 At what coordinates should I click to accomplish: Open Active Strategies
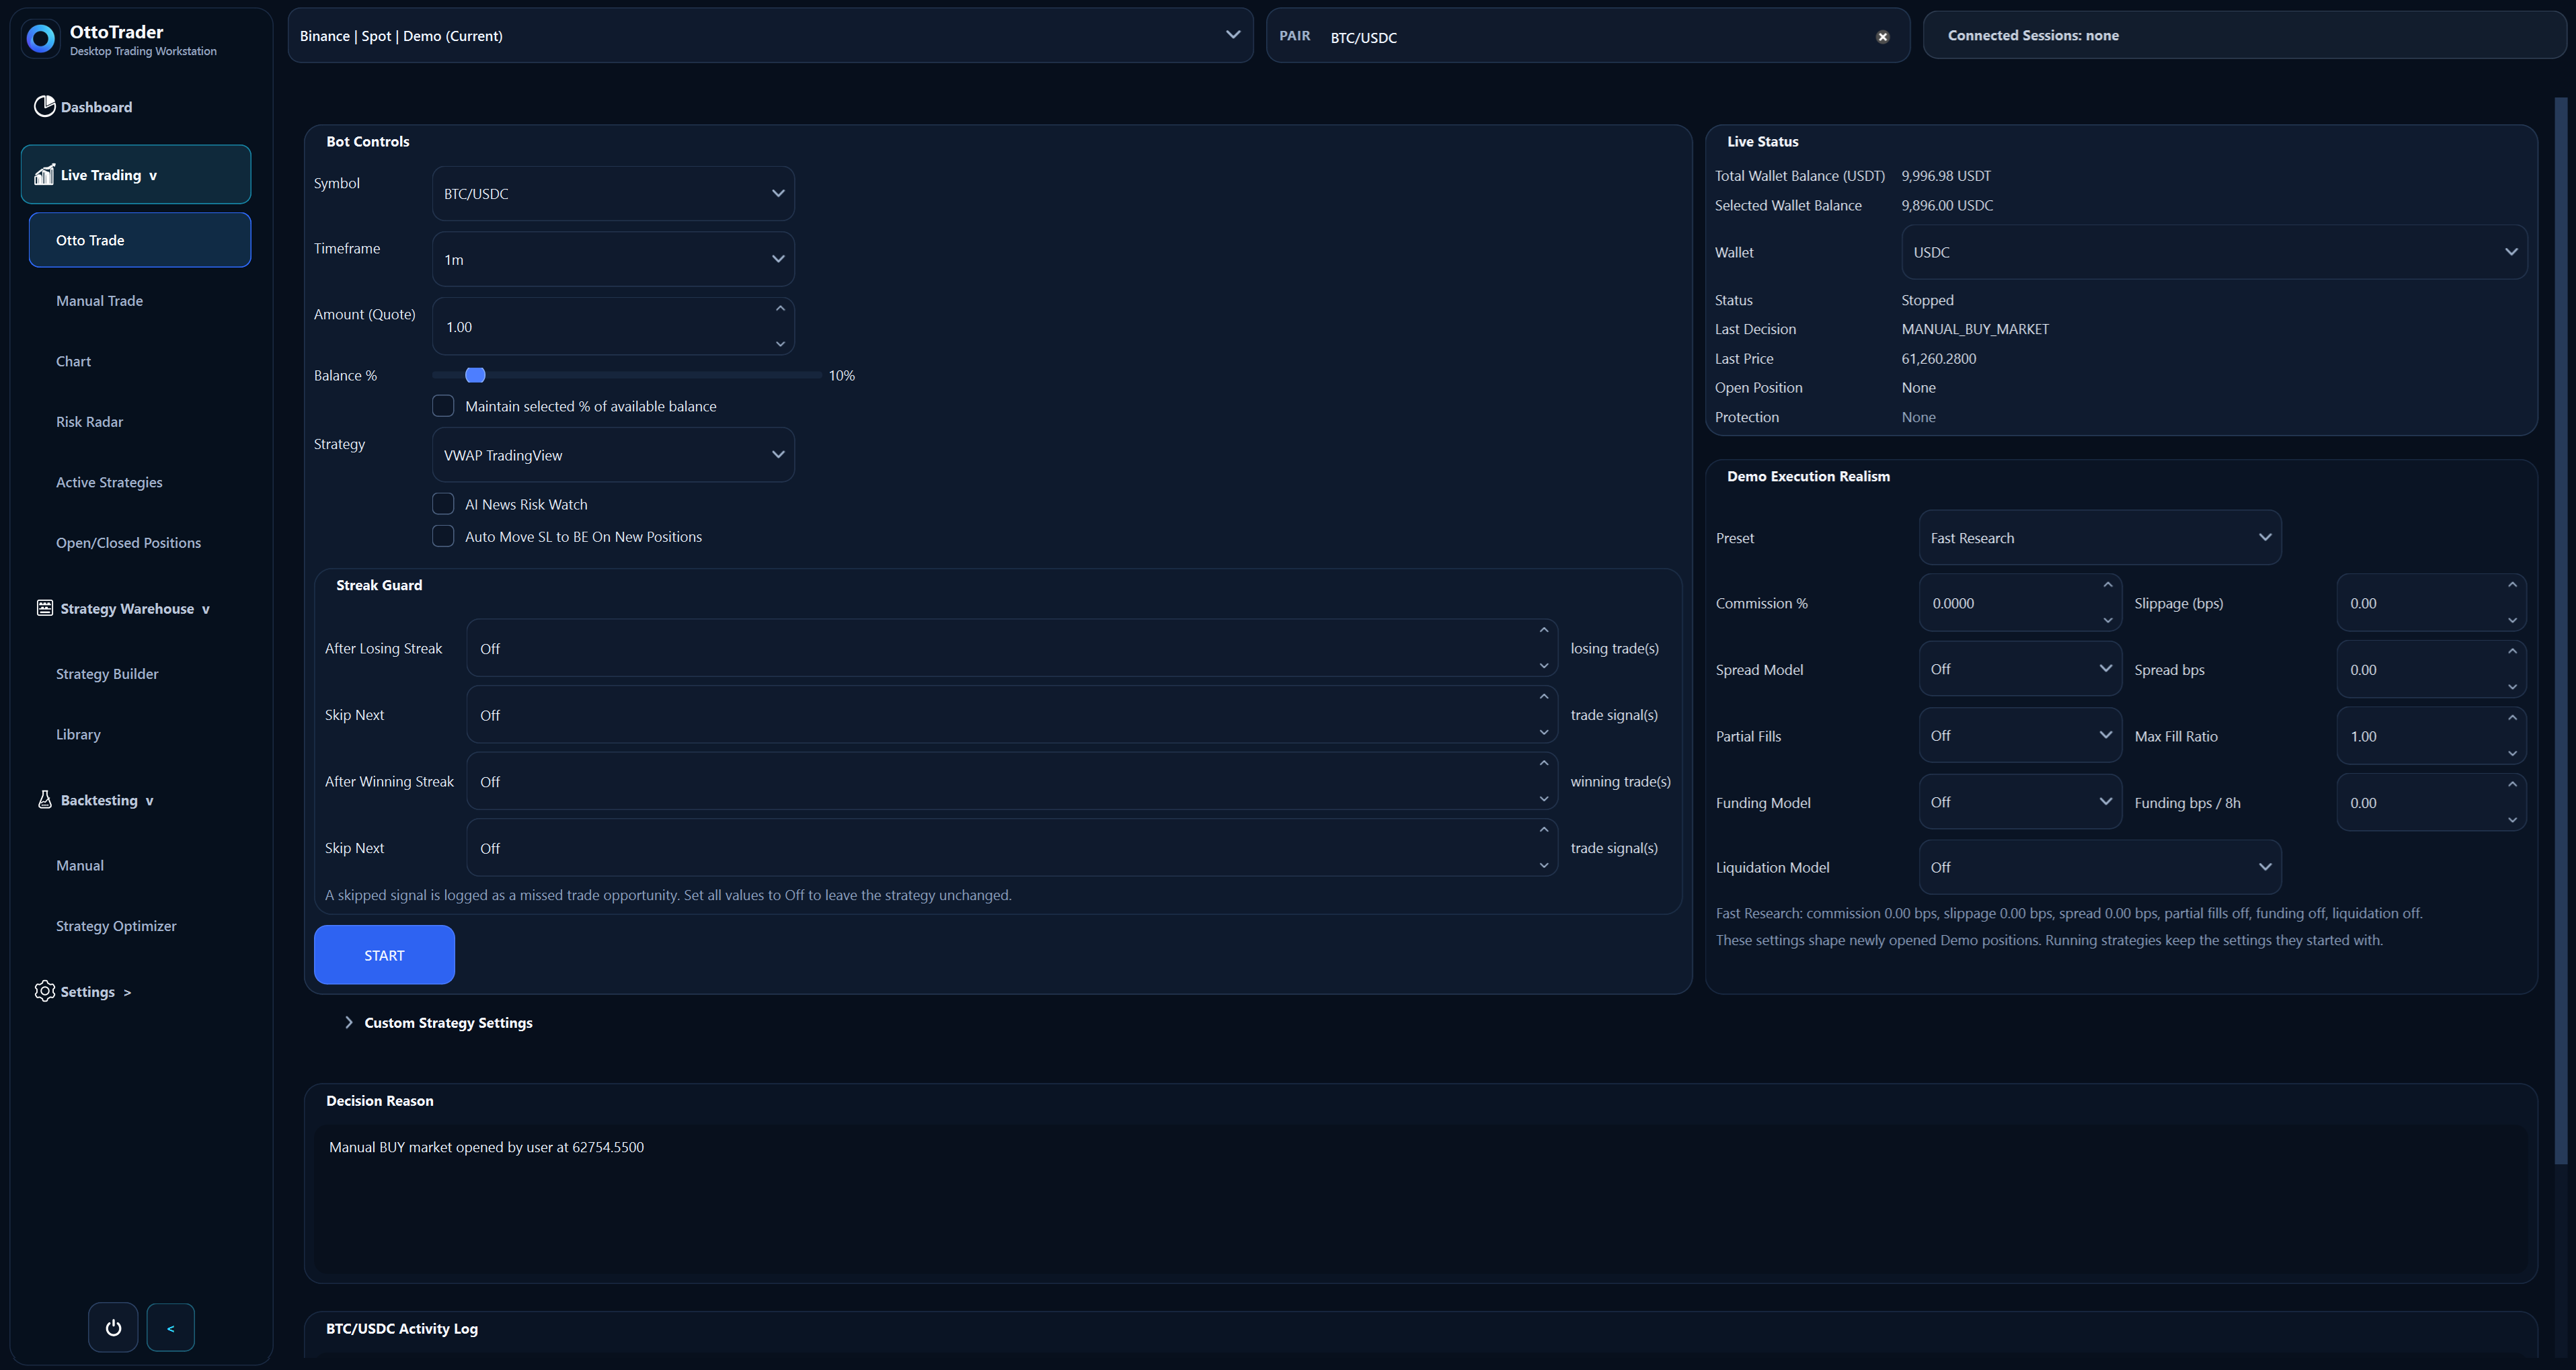(x=109, y=483)
